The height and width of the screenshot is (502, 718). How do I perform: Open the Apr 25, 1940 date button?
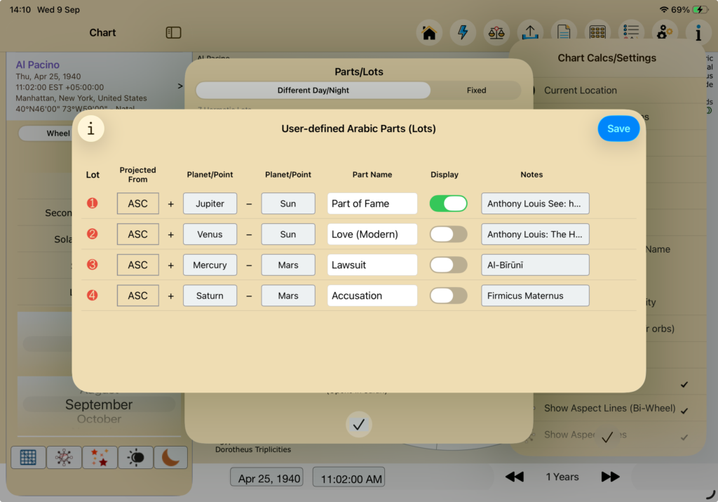click(266, 477)
